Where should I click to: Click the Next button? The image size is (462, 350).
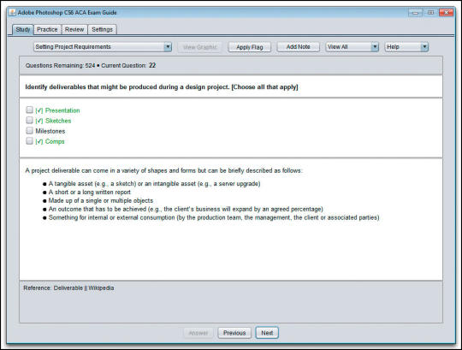[x=267, y=333]
